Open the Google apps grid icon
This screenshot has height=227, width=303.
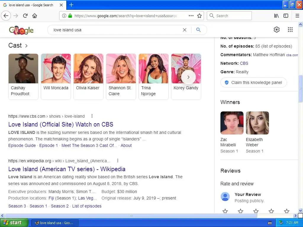pos(290,30)
